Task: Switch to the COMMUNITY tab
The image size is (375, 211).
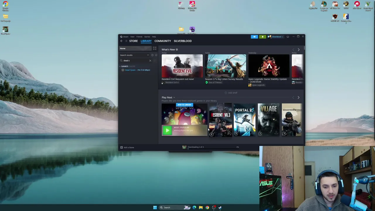Action: tap(163, 41)
